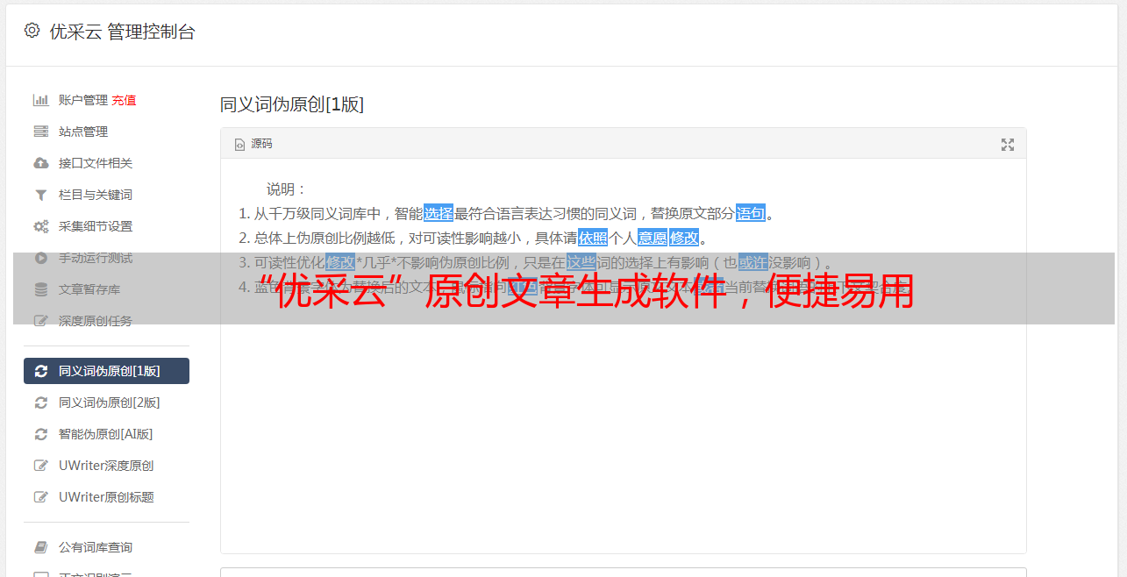Viewport: 1127px width, 577px height.
Task: Click the server icon next to 站点管理
Action: (x=40, y=132)
